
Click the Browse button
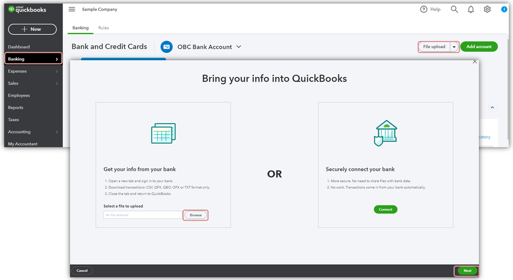(196, 215)
